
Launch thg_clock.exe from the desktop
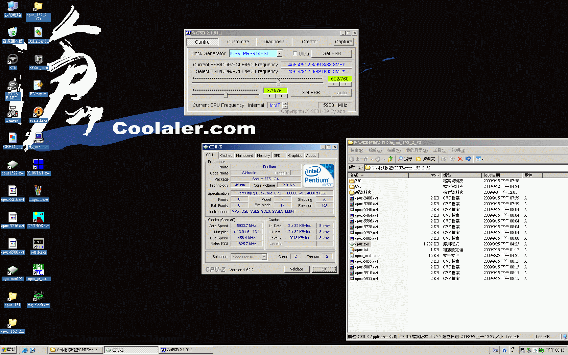pos(38,299)
